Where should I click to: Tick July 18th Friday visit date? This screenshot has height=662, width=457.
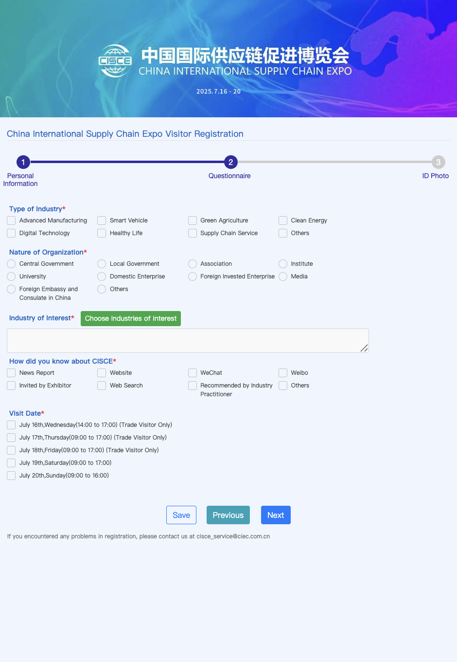pos(11,450)
